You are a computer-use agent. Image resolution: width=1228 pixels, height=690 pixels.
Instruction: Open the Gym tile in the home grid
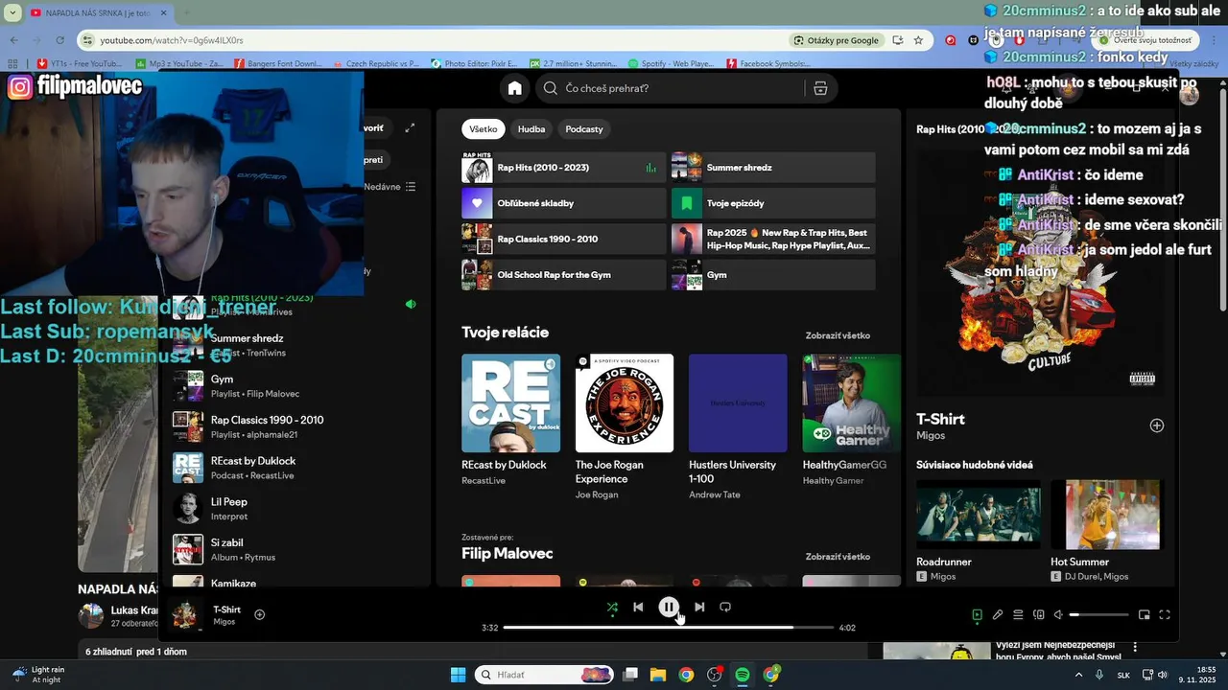[x=773, y=275]
